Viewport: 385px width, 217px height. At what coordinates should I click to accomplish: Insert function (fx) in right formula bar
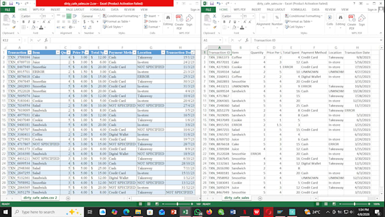coord(247,40)
